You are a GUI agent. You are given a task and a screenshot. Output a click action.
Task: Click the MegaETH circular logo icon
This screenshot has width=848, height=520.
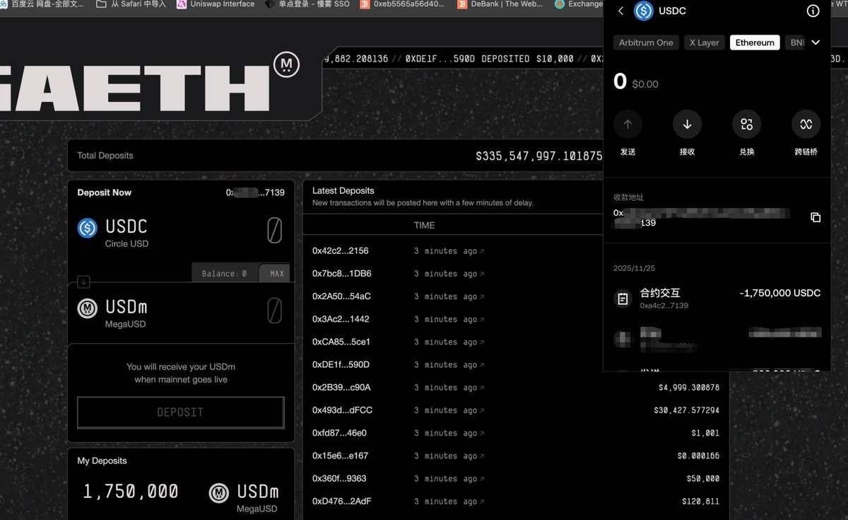click(x=286, y=65)
